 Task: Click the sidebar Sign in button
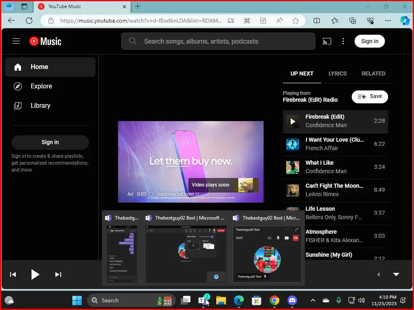[x=50, y=142]
